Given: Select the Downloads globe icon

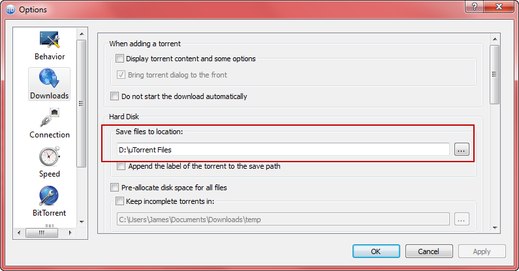Looking at the screenshot, I should [50, 78].
